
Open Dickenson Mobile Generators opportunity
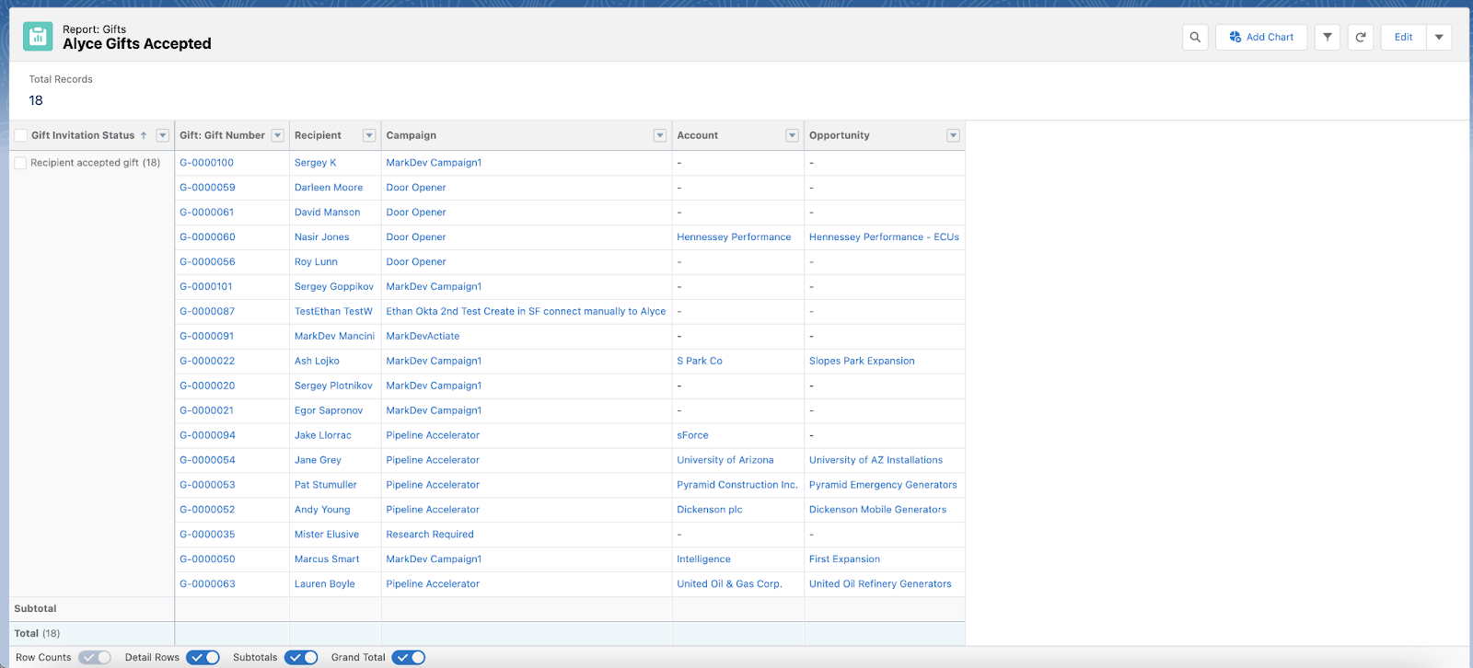tap(877, 511)
